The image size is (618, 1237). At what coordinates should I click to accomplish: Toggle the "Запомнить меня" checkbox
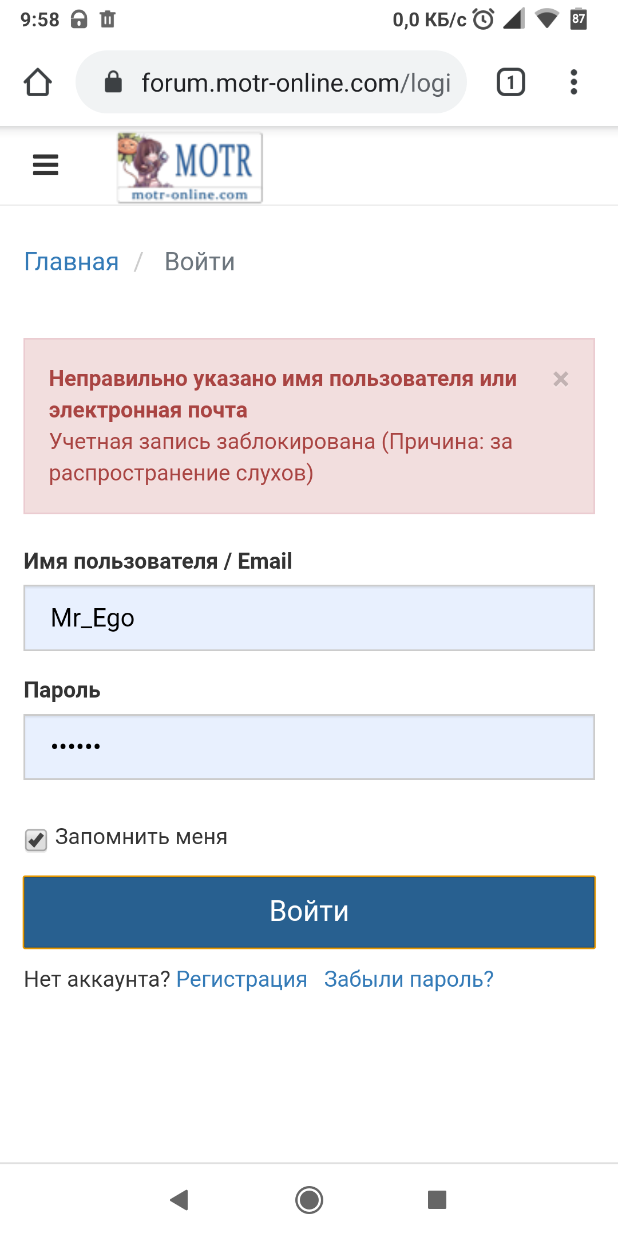click(x=36, y=840)
